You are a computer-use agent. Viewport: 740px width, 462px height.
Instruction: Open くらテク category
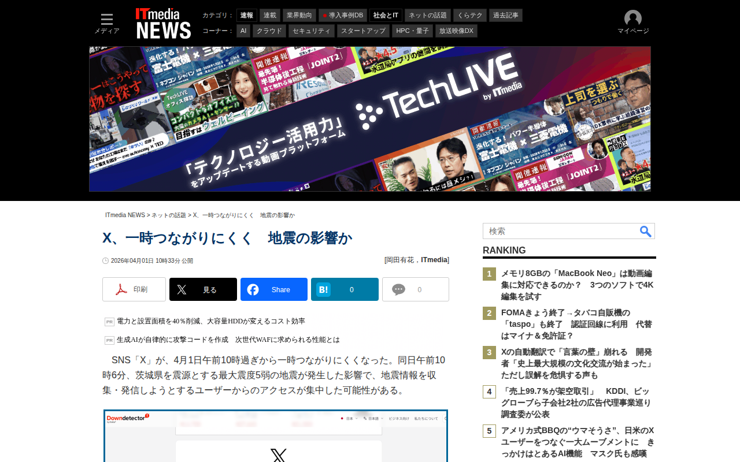(x=470, y=15)
